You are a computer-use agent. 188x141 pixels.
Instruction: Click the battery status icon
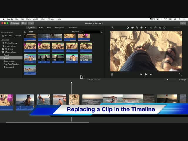pos(170,19)
